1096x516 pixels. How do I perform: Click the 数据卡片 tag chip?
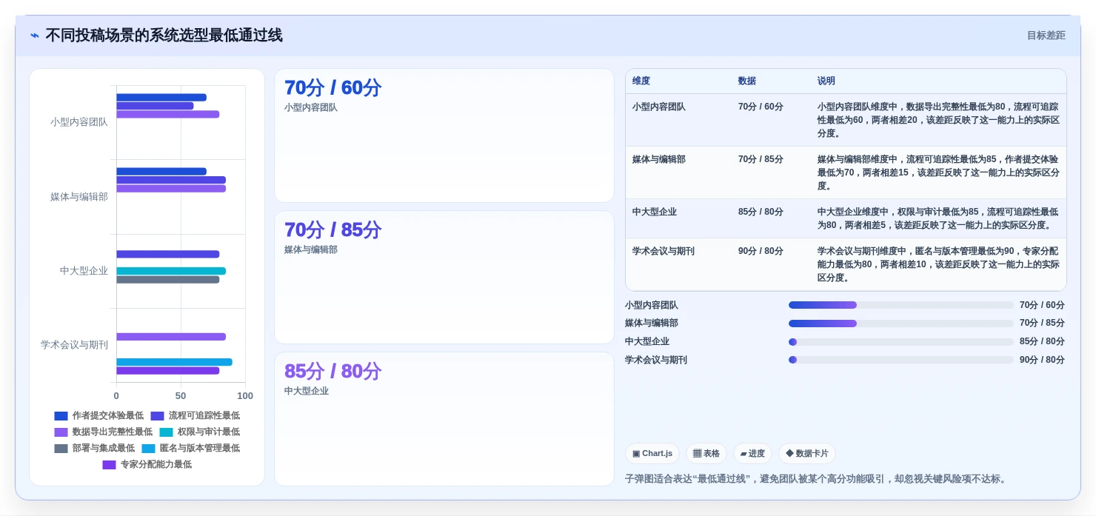807,454
